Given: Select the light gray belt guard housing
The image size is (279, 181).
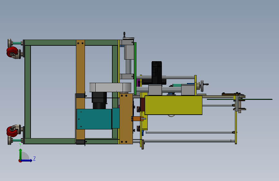Looking at the screenshot, I should tap(110, 87).
